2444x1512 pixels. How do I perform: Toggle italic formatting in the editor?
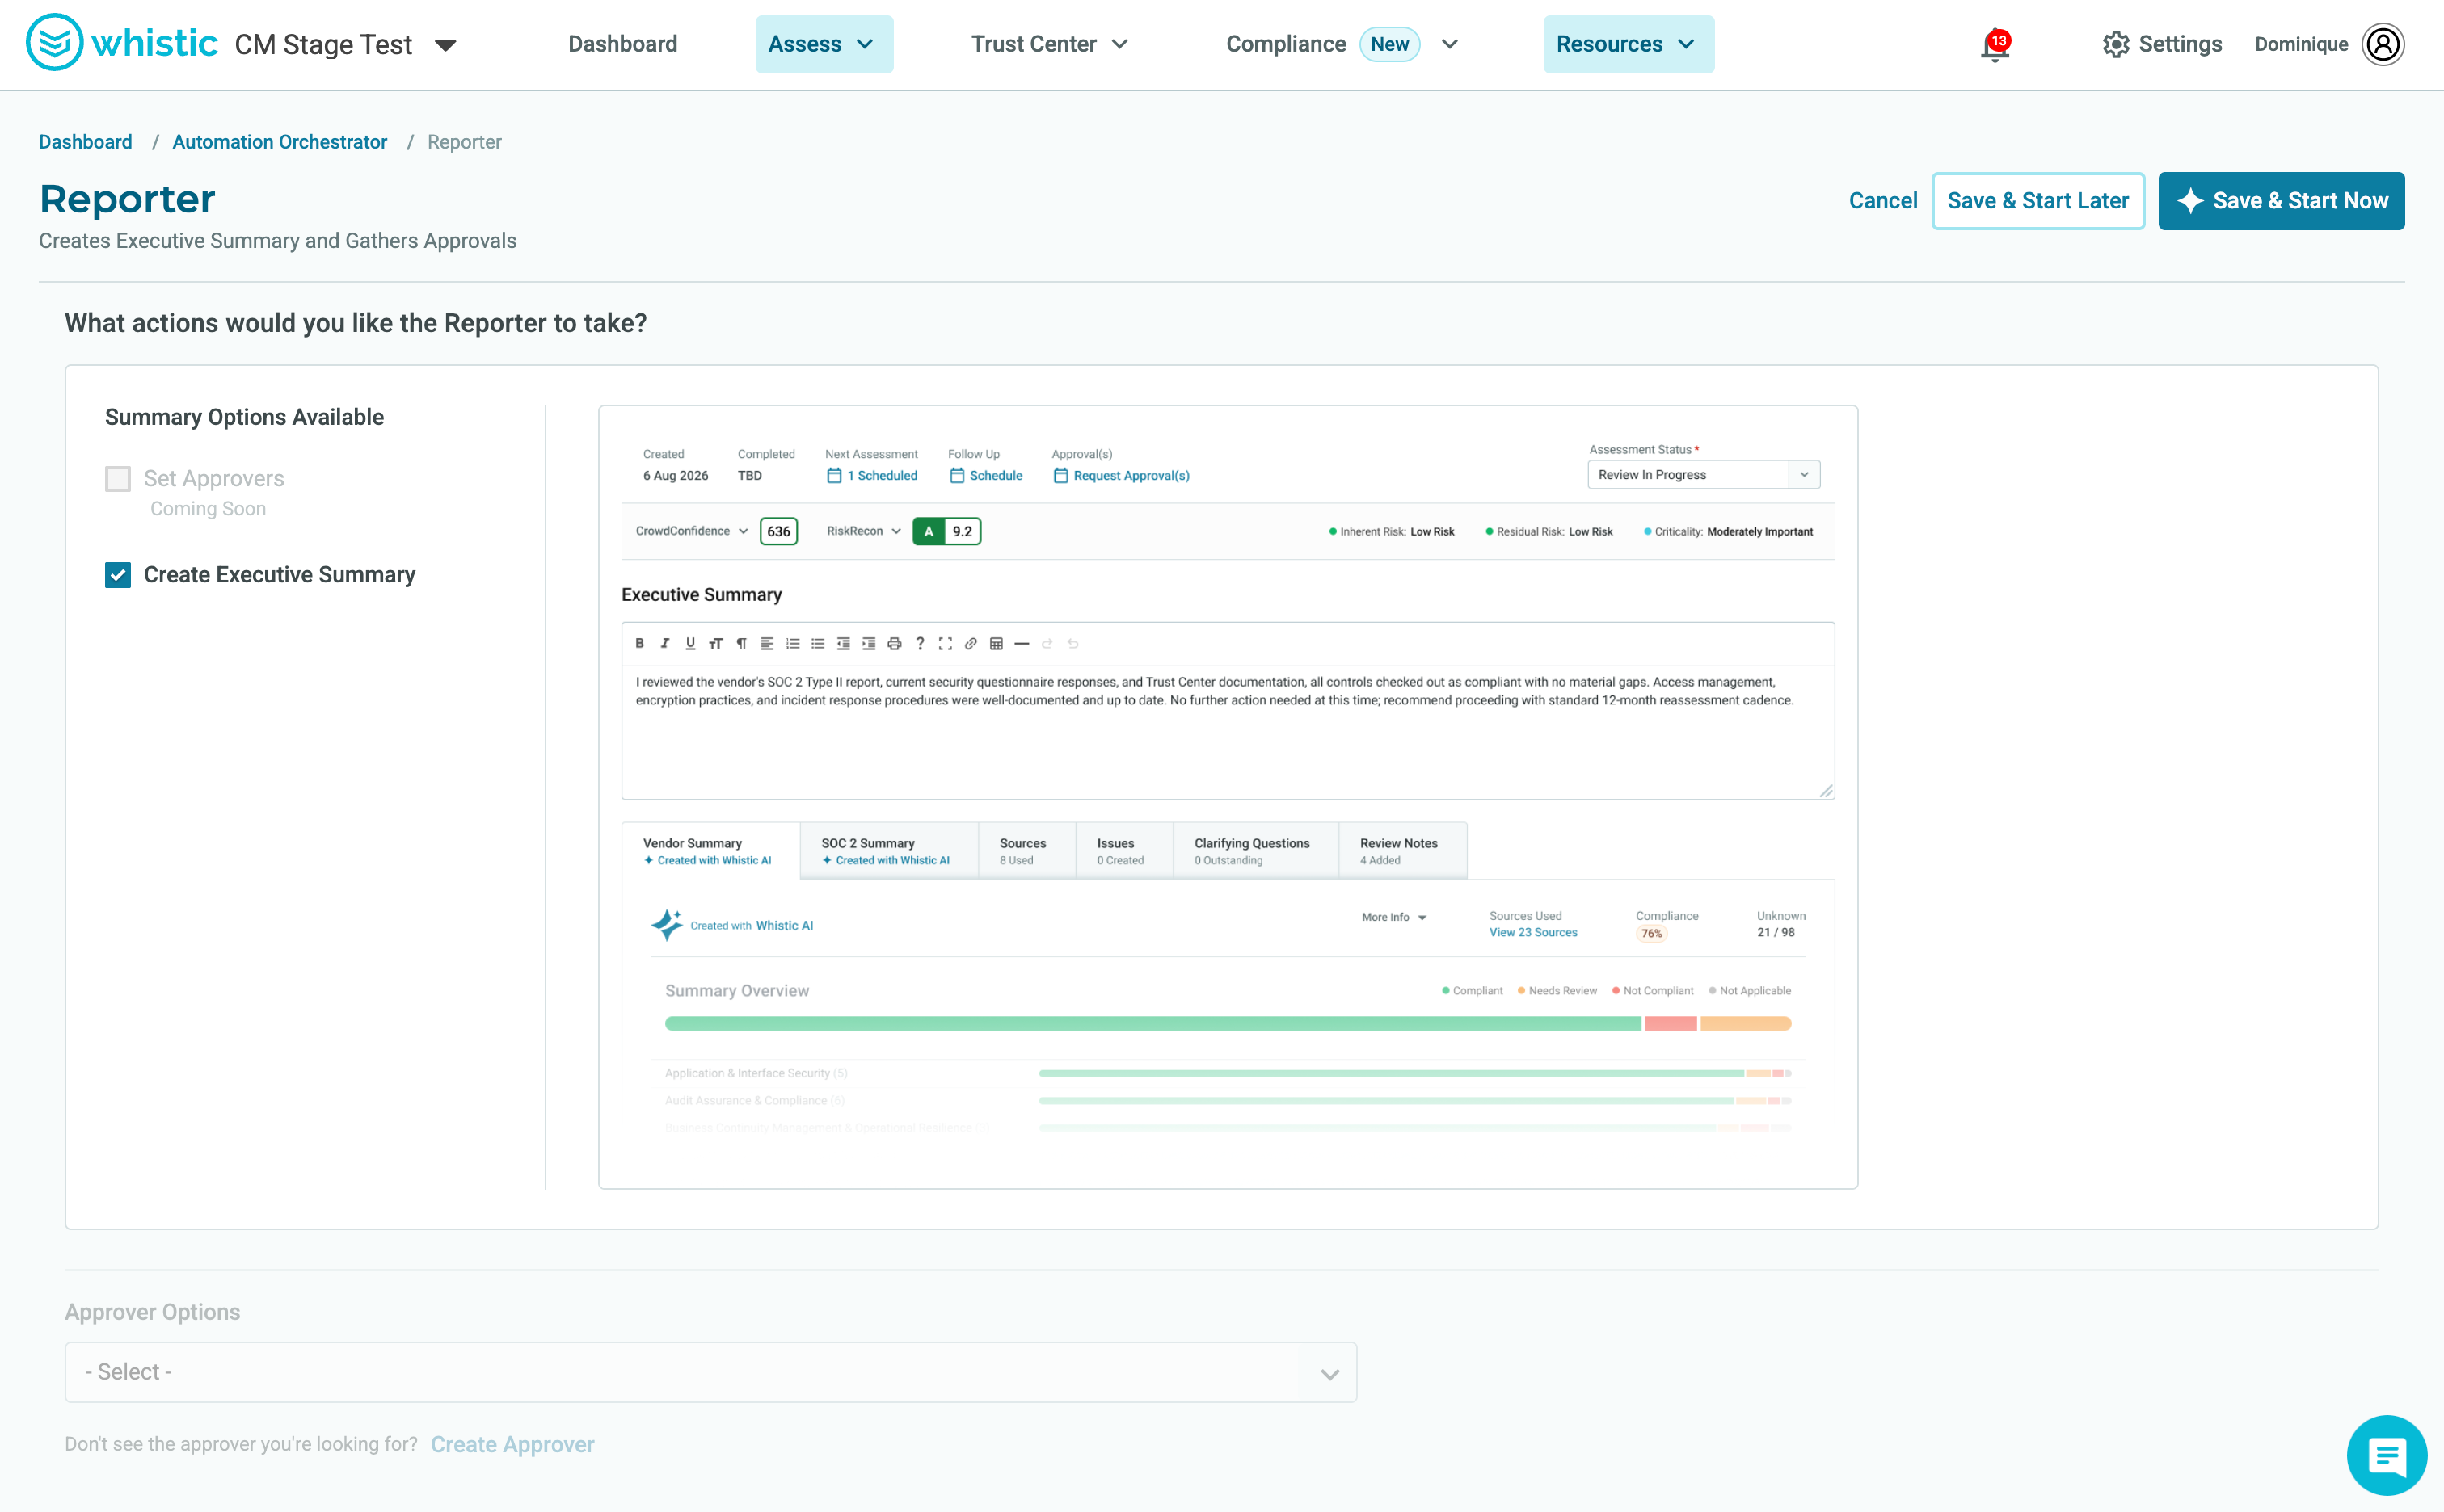point(664,643)
